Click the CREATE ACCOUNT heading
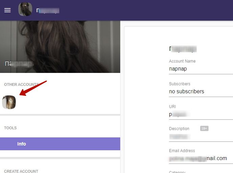The width and height of the screenshot is (233, 173). [21, 171]
